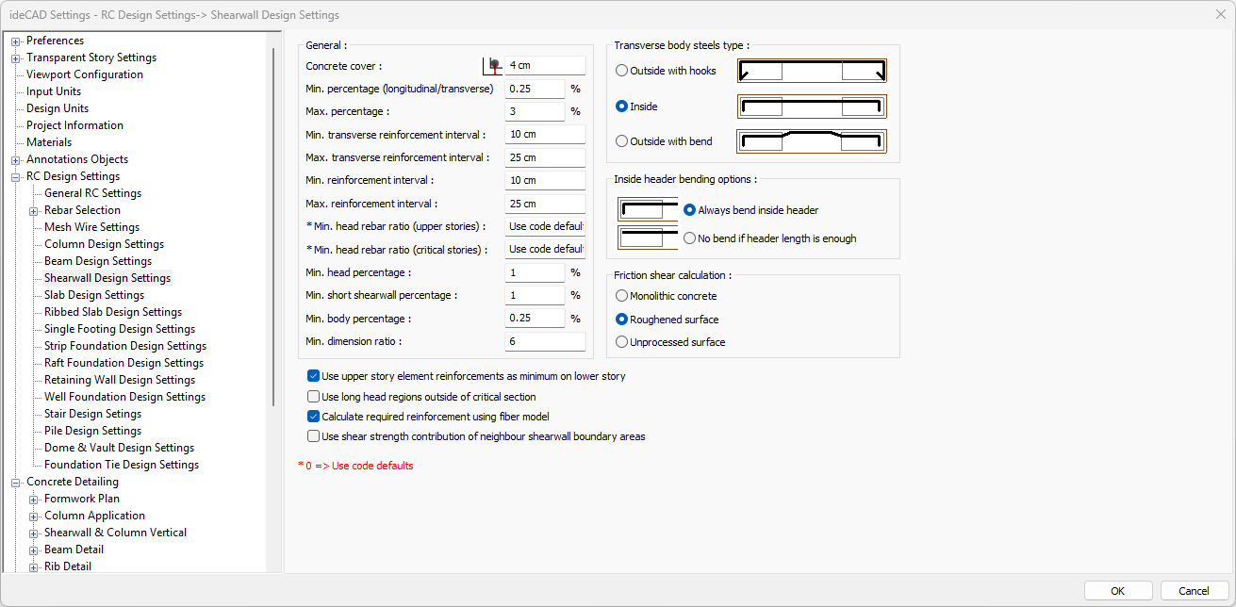
Task: Click the OK button
Action: (1118, 591)
